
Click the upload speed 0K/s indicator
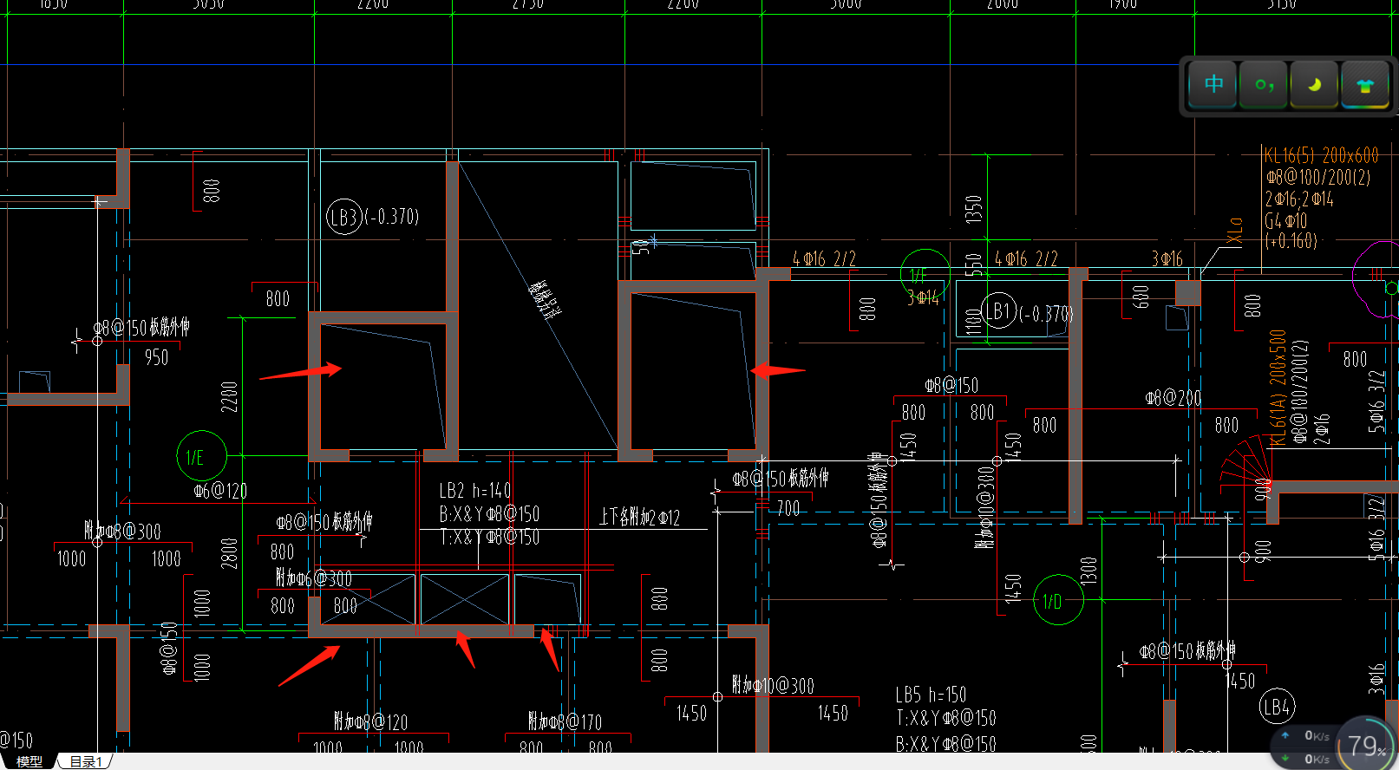[1306, 735]
